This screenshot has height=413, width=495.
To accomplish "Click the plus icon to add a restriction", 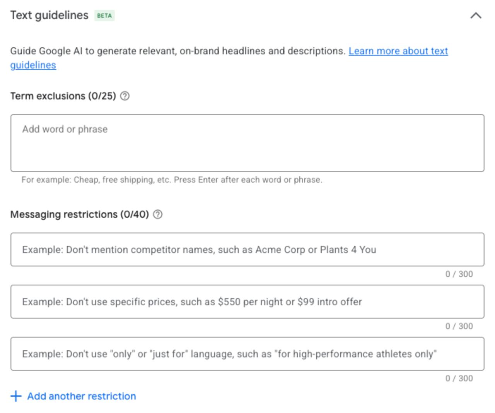I will pos(16,396).
